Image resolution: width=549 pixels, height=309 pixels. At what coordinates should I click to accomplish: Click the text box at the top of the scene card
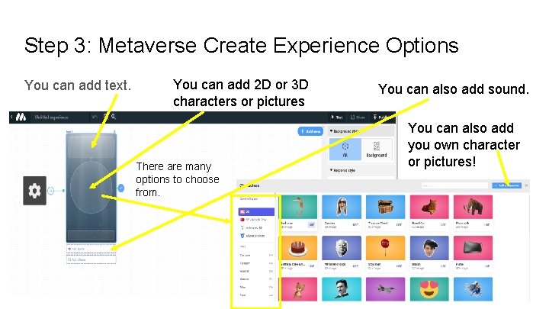click(x=91, y=146)
